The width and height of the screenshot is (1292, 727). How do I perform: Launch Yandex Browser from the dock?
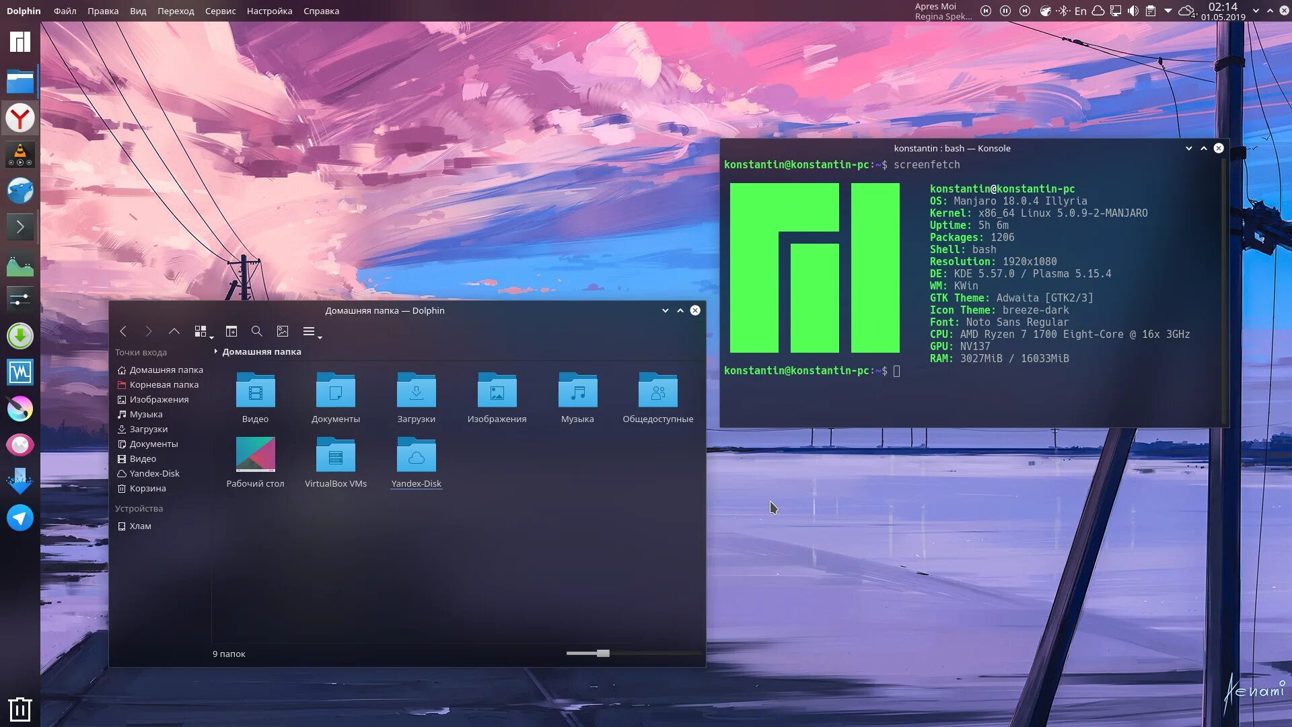20,118
